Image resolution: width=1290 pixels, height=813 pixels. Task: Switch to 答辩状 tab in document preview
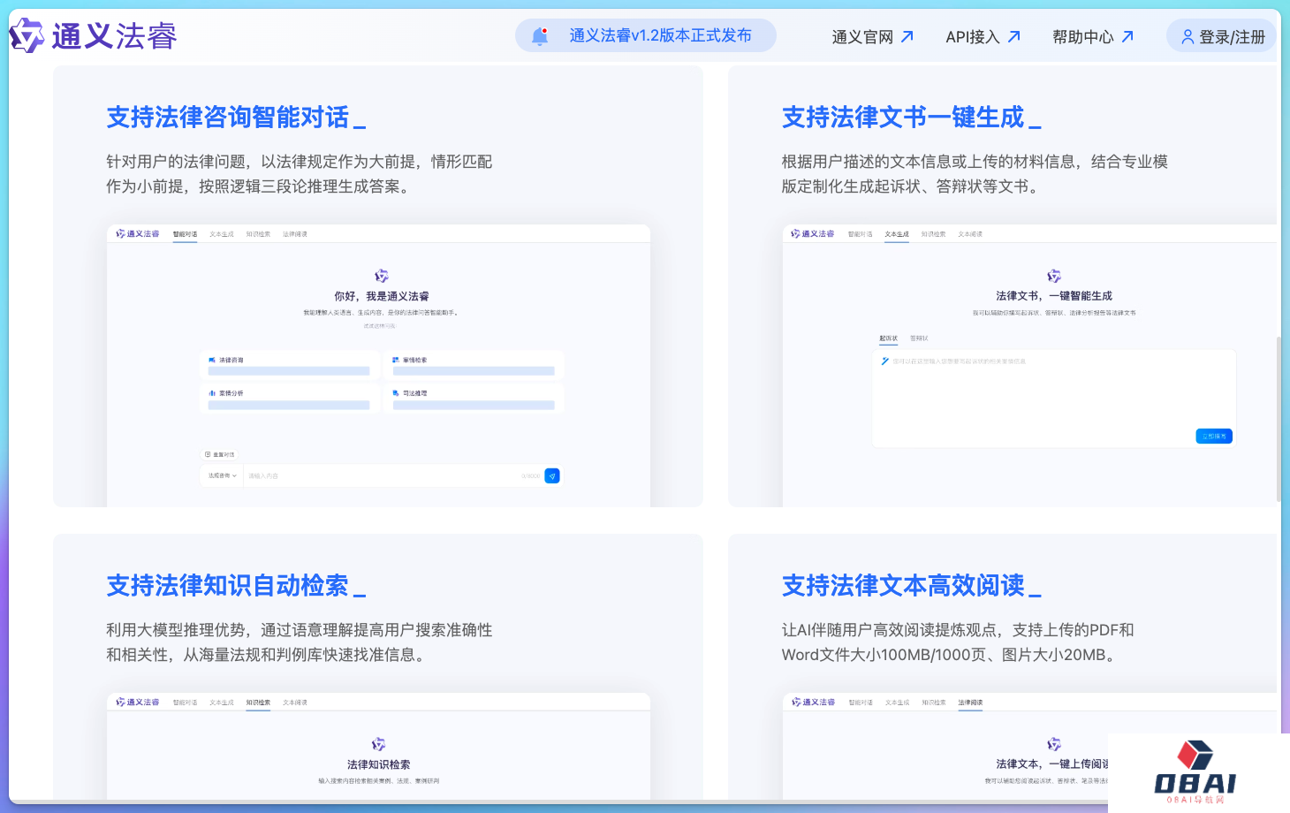[919, 338]
